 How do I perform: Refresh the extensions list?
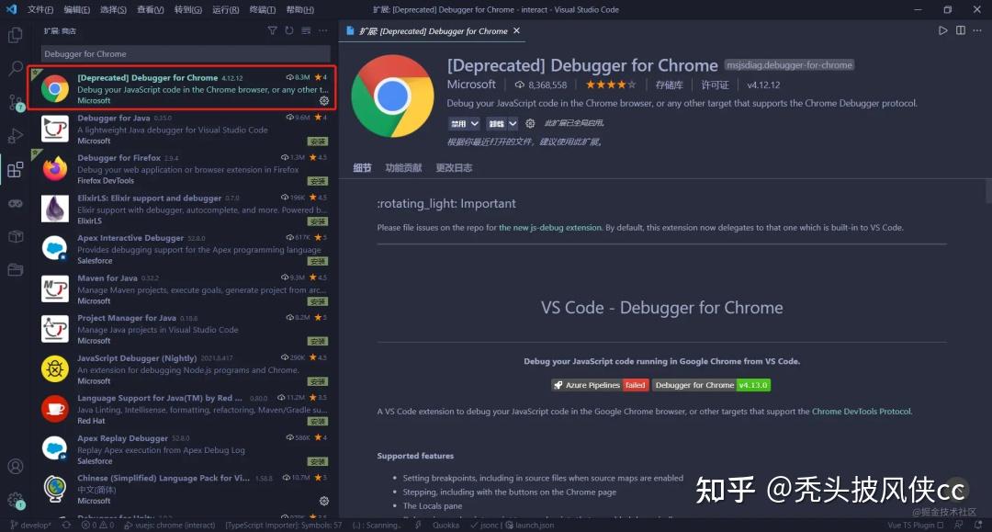pos(289,30)
